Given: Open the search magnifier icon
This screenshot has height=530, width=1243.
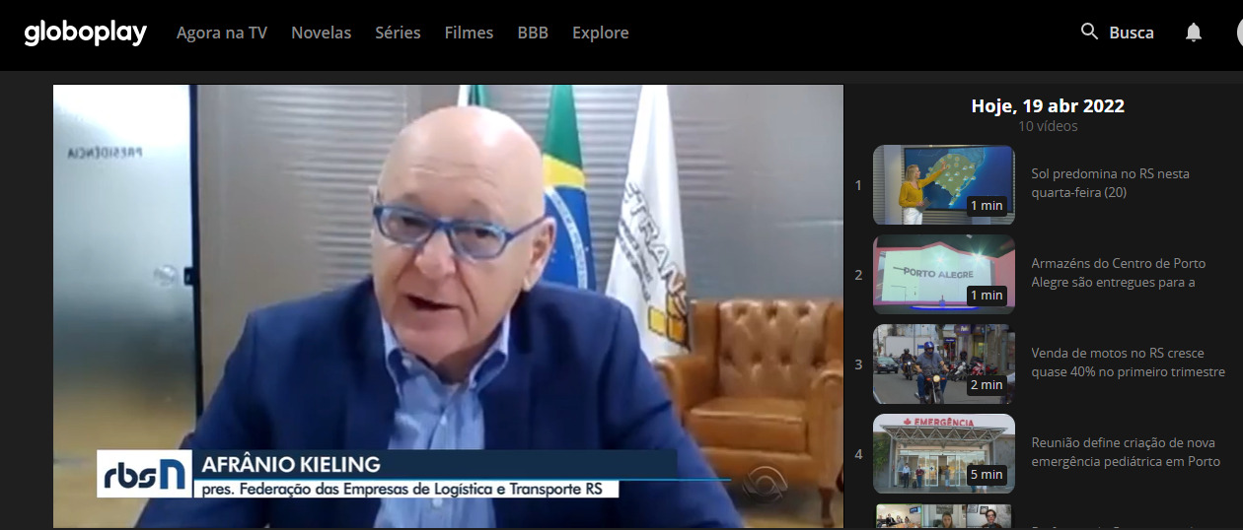Looking at the screenshot, I should (x=1089, y=32).
